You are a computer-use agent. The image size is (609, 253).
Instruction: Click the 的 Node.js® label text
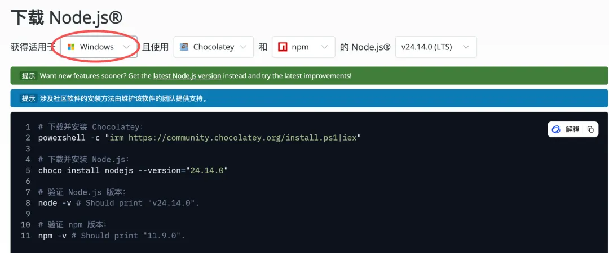[x=365, y=47]
